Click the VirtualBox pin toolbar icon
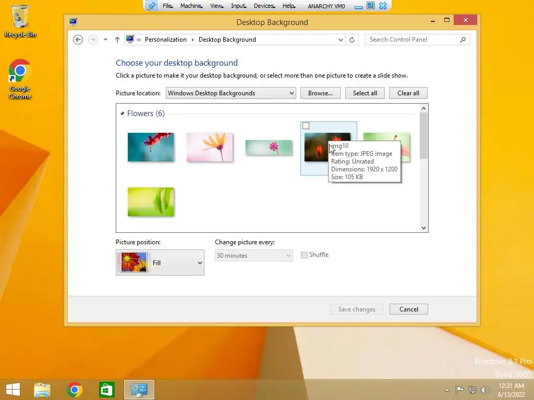 click(152, 6)
